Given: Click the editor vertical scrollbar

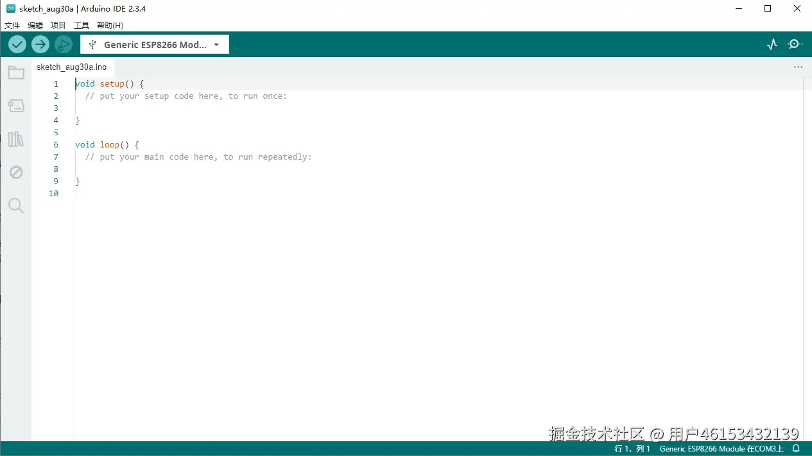Looking at the screenshot, I should 807,259.
